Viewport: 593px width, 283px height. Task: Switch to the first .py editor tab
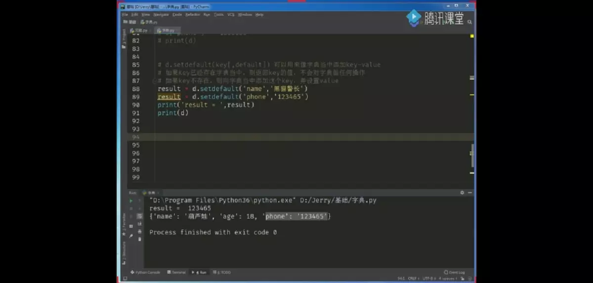[139, 30]
